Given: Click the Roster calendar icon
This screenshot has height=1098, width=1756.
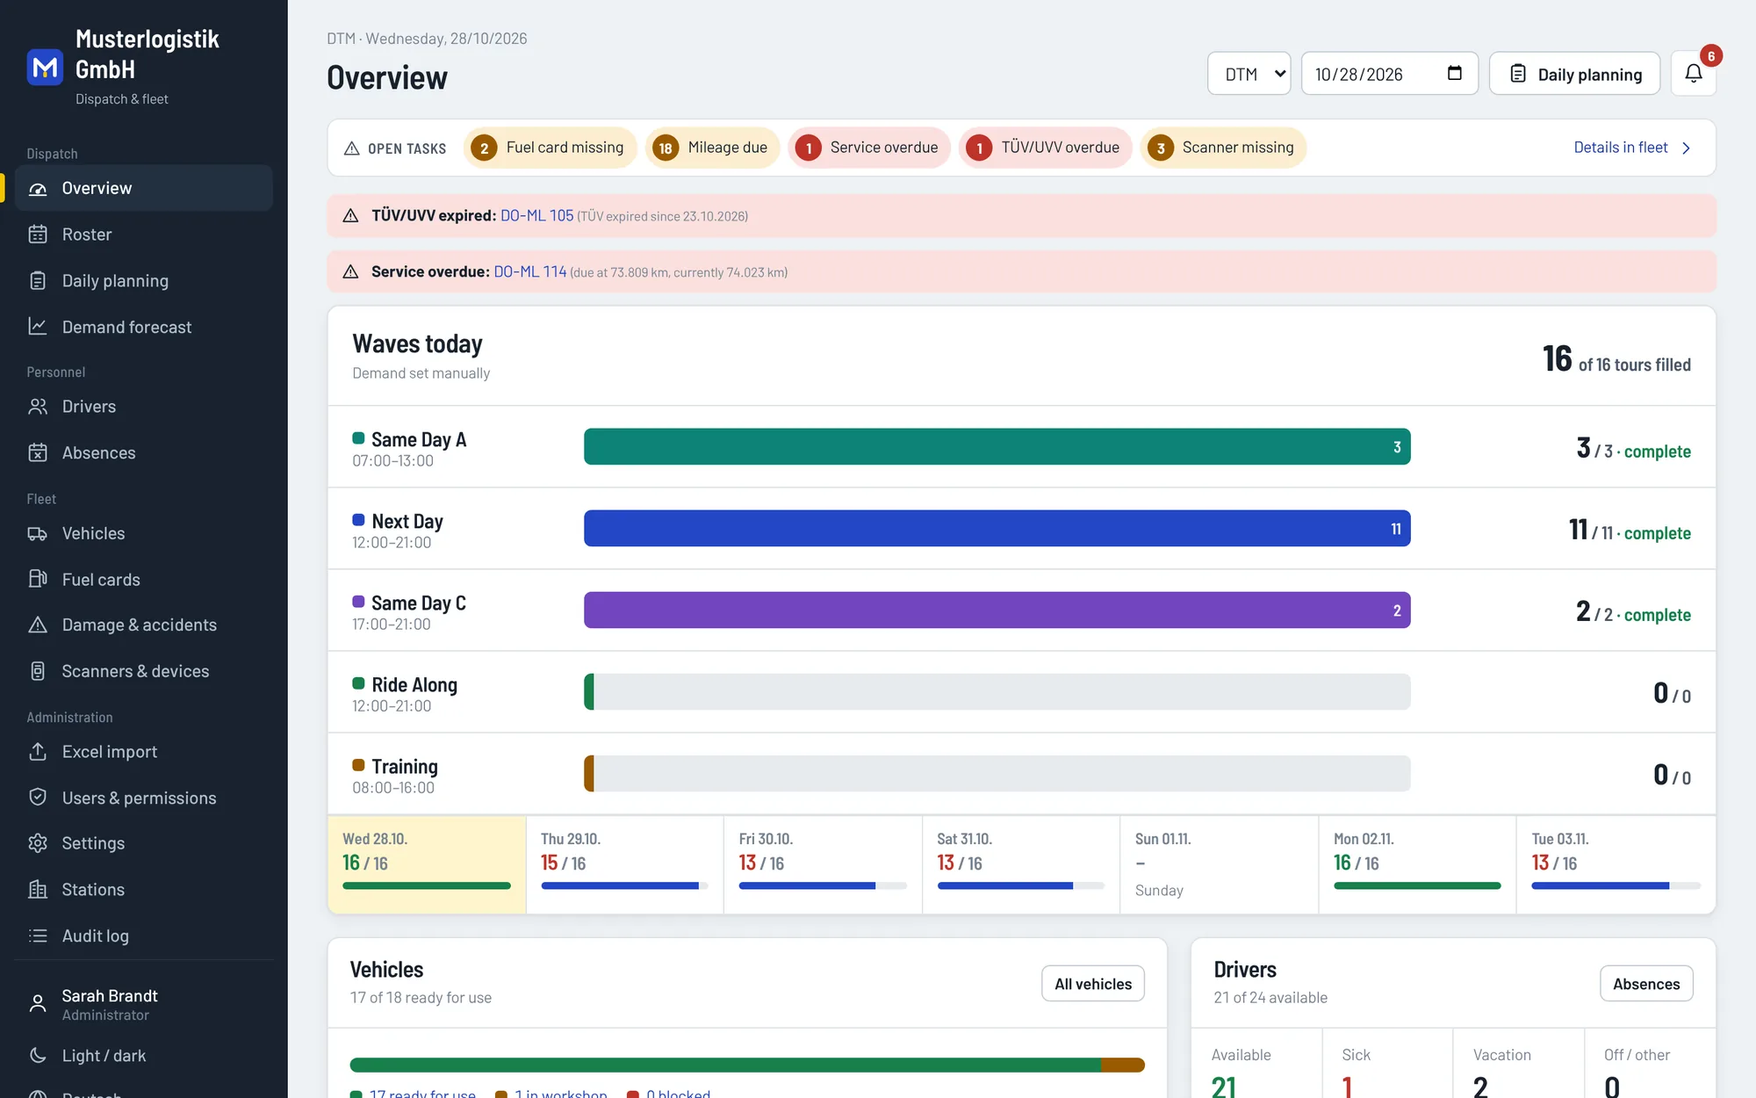Looking at the screenshot, I should (38, 235).
